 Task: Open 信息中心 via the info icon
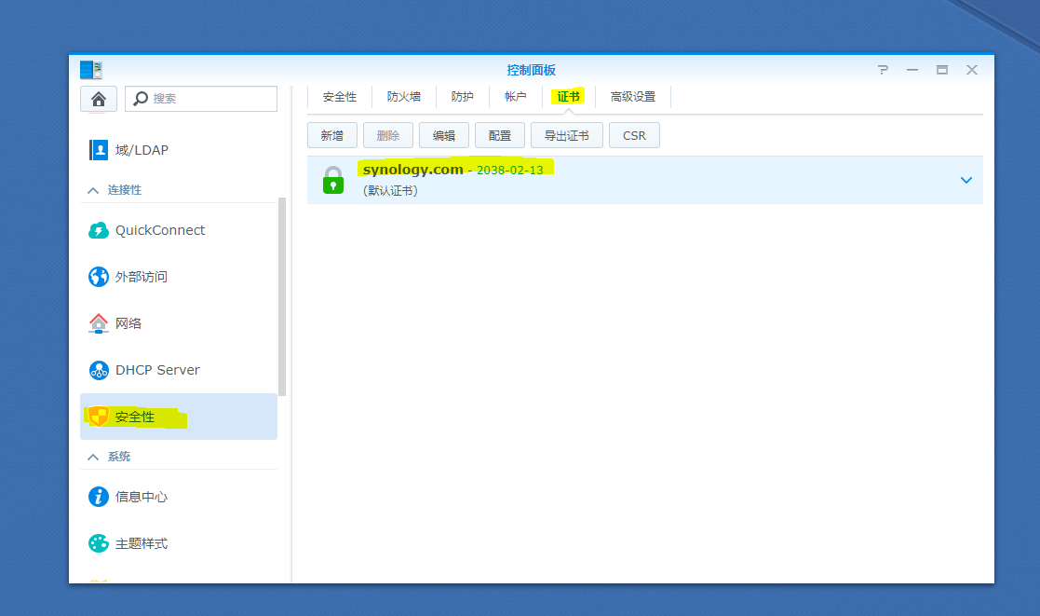(99, 497)
